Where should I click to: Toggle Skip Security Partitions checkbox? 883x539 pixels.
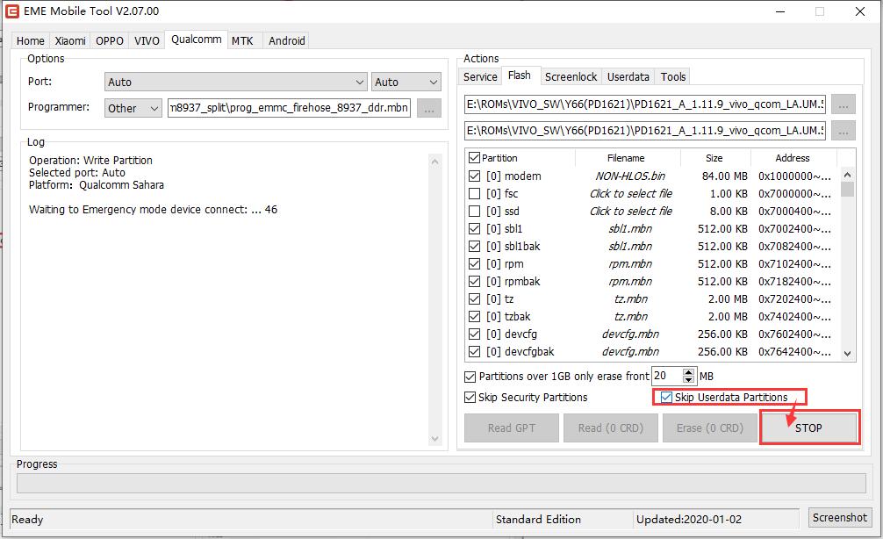(470, 397)
